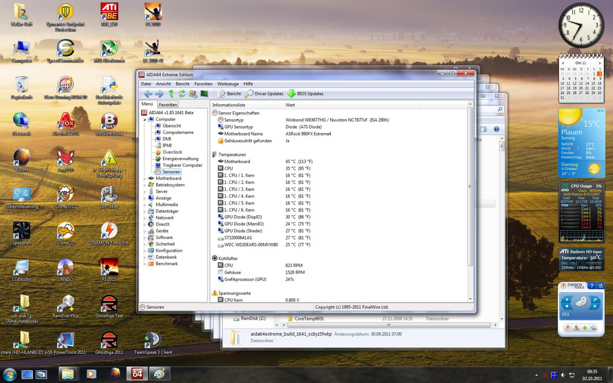This screenshot has height=383, width=613.
Task: Click Driver Updates in the toolbar
Action: 264,94
